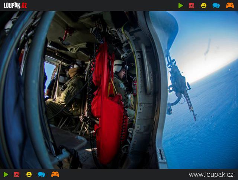This screenshot has height=180, width=238.
Task: Go to homepage via LOUPAK.CZ logo
Action: 15,6
